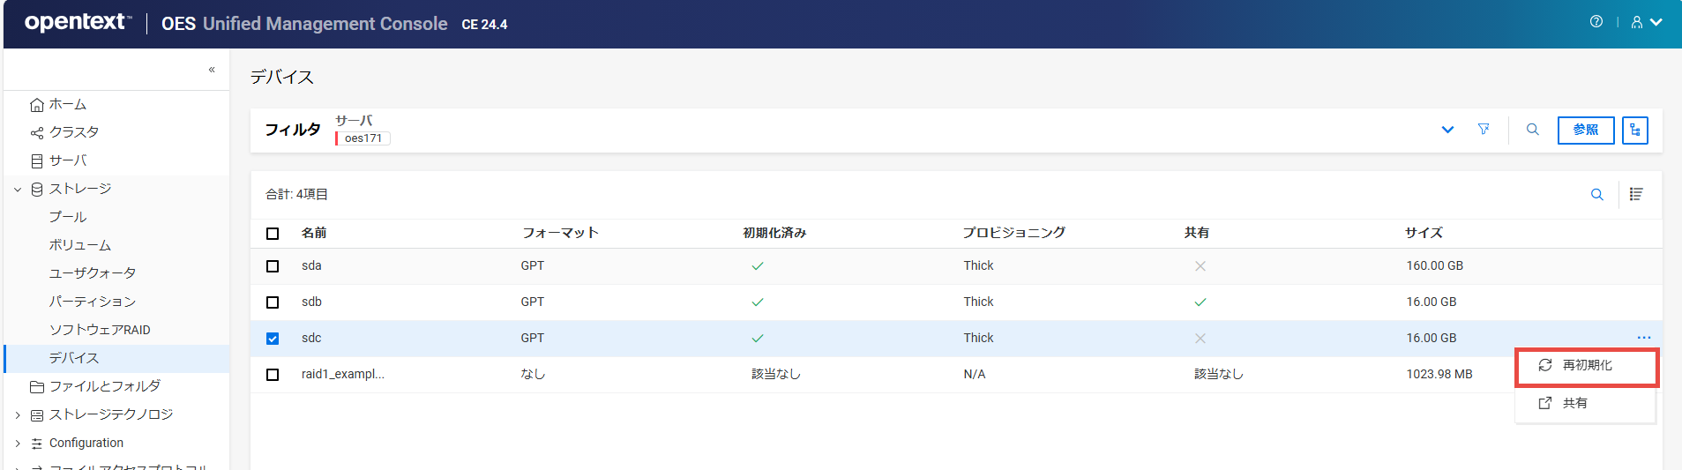The width and height of the screenshot is (1682, 470).
Task: Toggle the select-all header checkbox
Action: pos(273,234)
